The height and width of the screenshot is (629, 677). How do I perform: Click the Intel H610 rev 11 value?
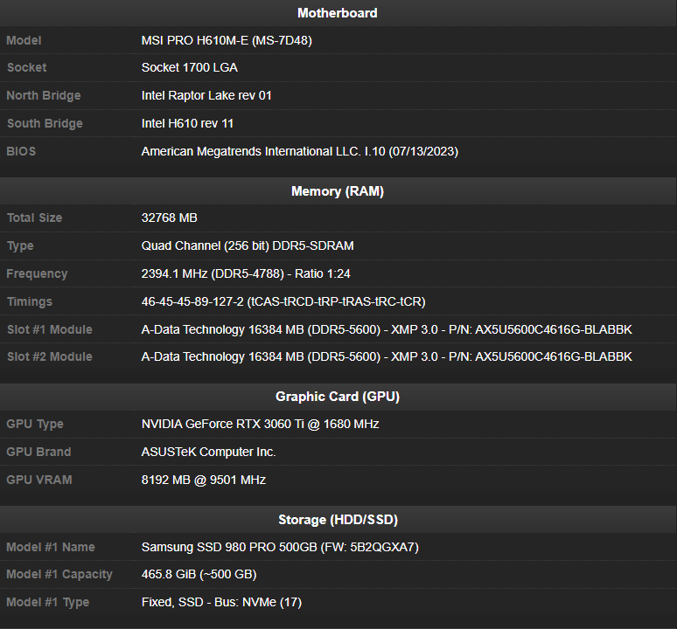pyautogui.click(x=187, y=123)
